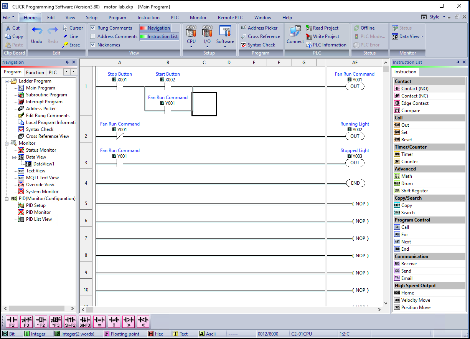Screen dimensions: 470x339
Task: Click the Normally Open Contact F2 icon
Action: [x=12, y=321]
